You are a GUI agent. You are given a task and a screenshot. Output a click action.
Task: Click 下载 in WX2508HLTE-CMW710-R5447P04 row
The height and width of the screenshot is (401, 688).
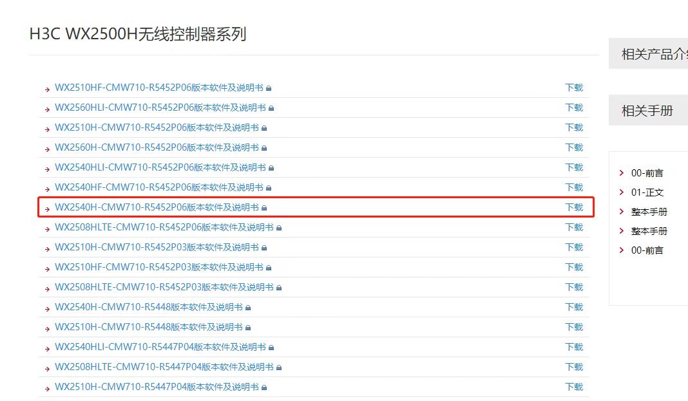coord(574,367)
